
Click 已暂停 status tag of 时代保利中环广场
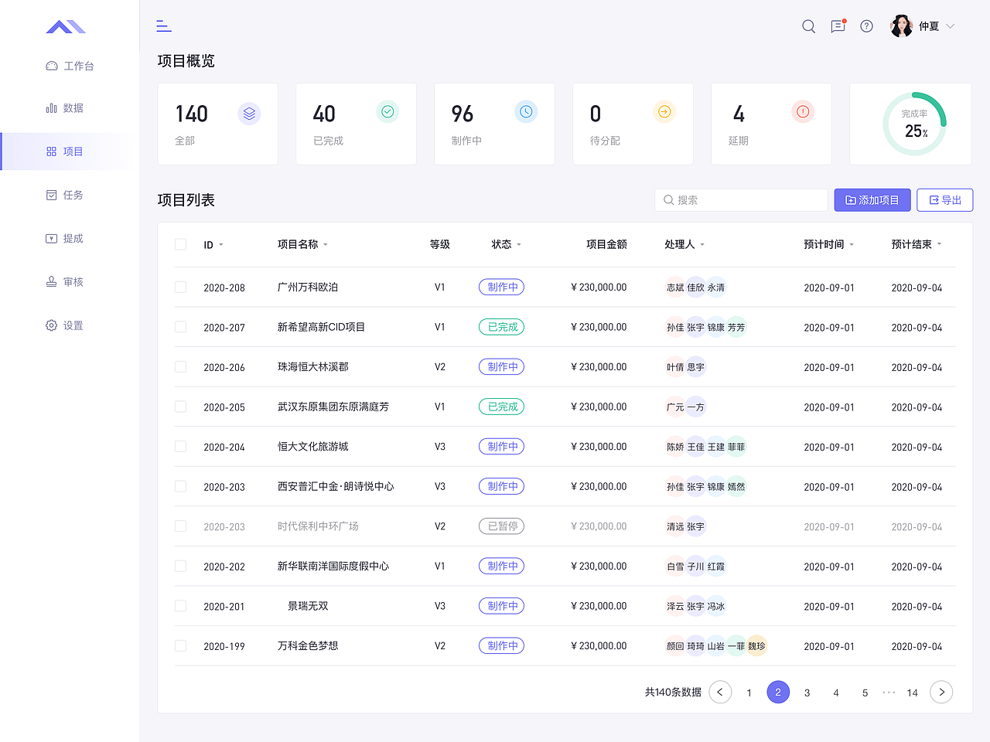(502, 526)
